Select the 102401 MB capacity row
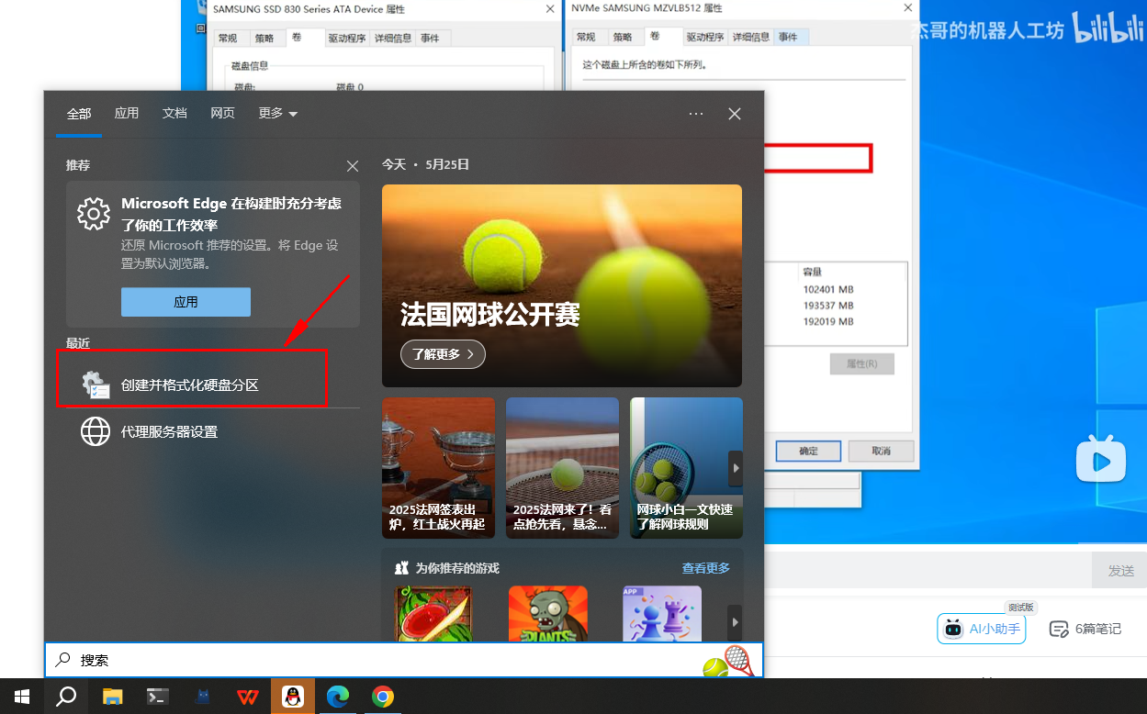 828,289
